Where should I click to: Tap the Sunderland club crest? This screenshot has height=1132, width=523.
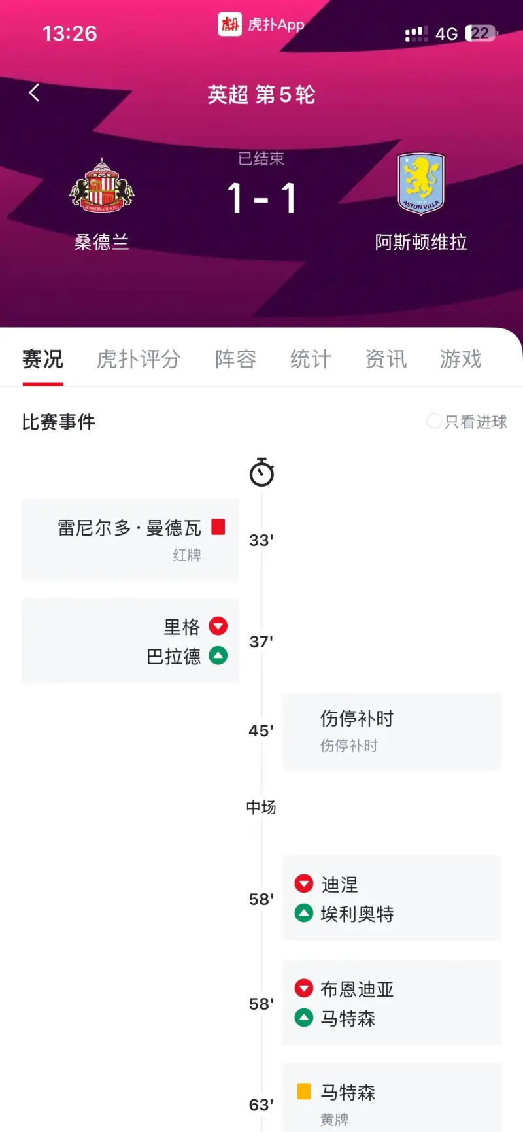point(101,186)
